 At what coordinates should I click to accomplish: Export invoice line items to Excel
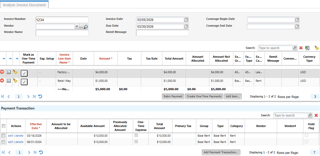[307, 48]
